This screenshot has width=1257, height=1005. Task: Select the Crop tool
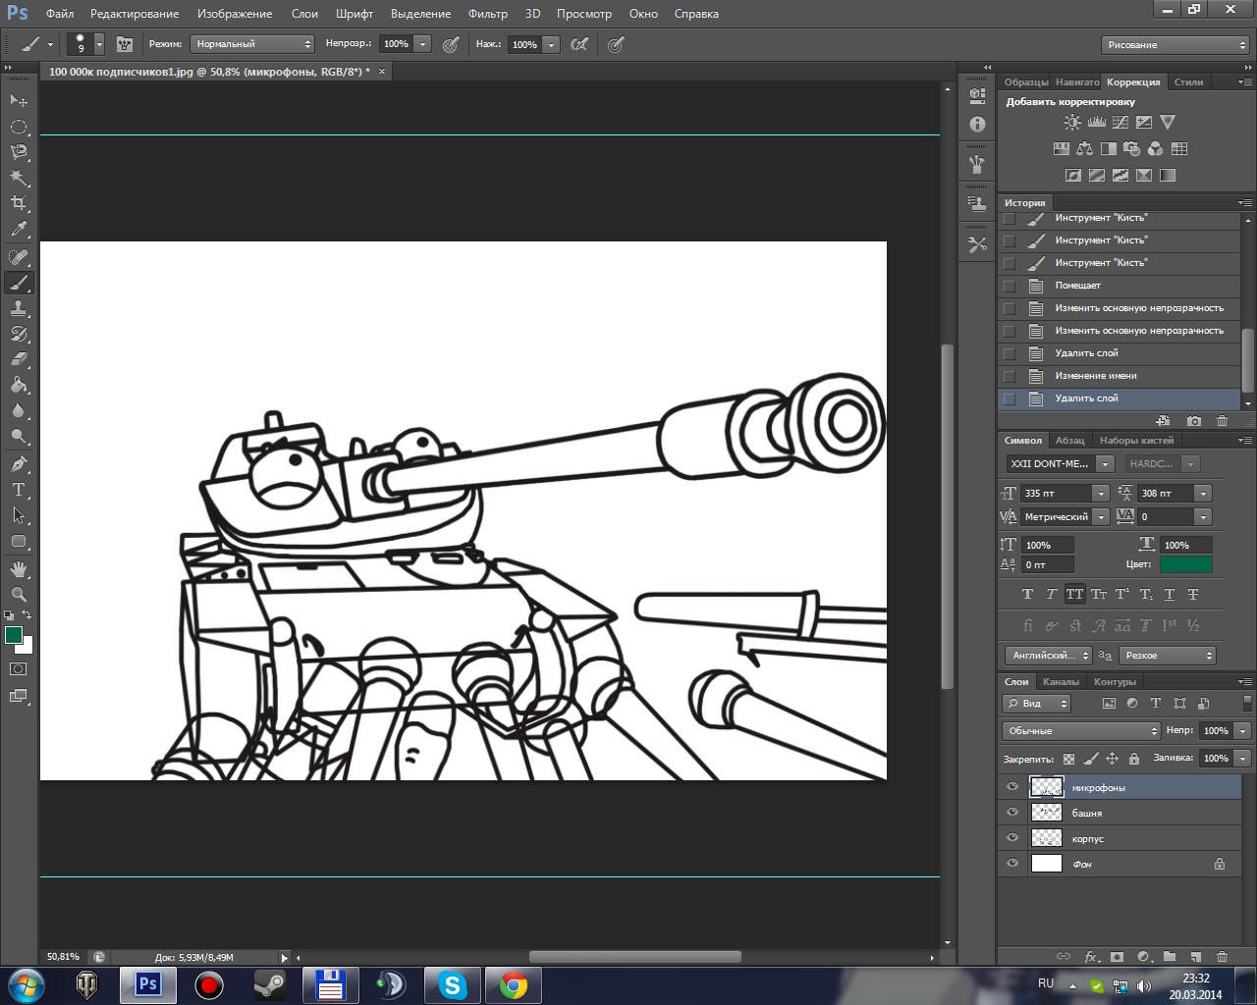[19, 203]
